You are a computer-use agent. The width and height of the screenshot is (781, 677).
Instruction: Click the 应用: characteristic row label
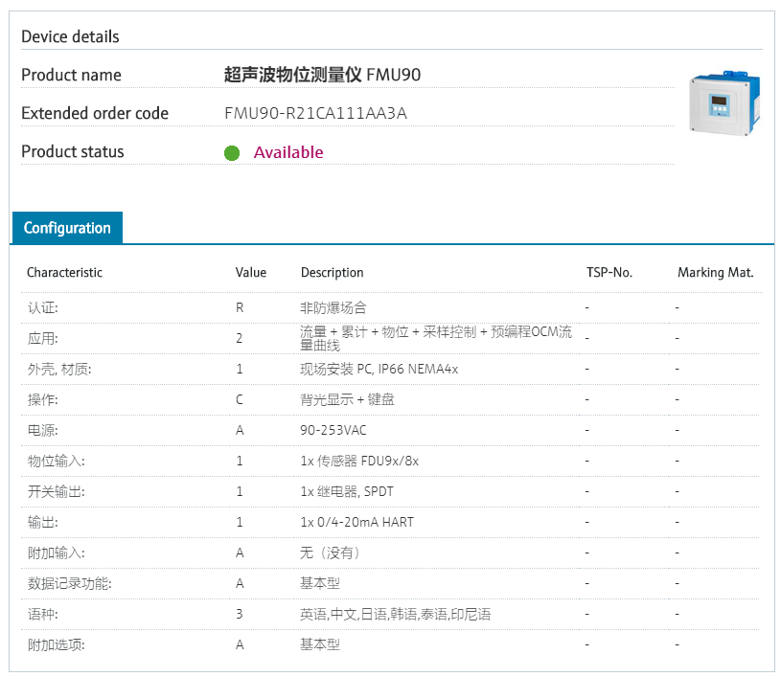tap(43, 339)
